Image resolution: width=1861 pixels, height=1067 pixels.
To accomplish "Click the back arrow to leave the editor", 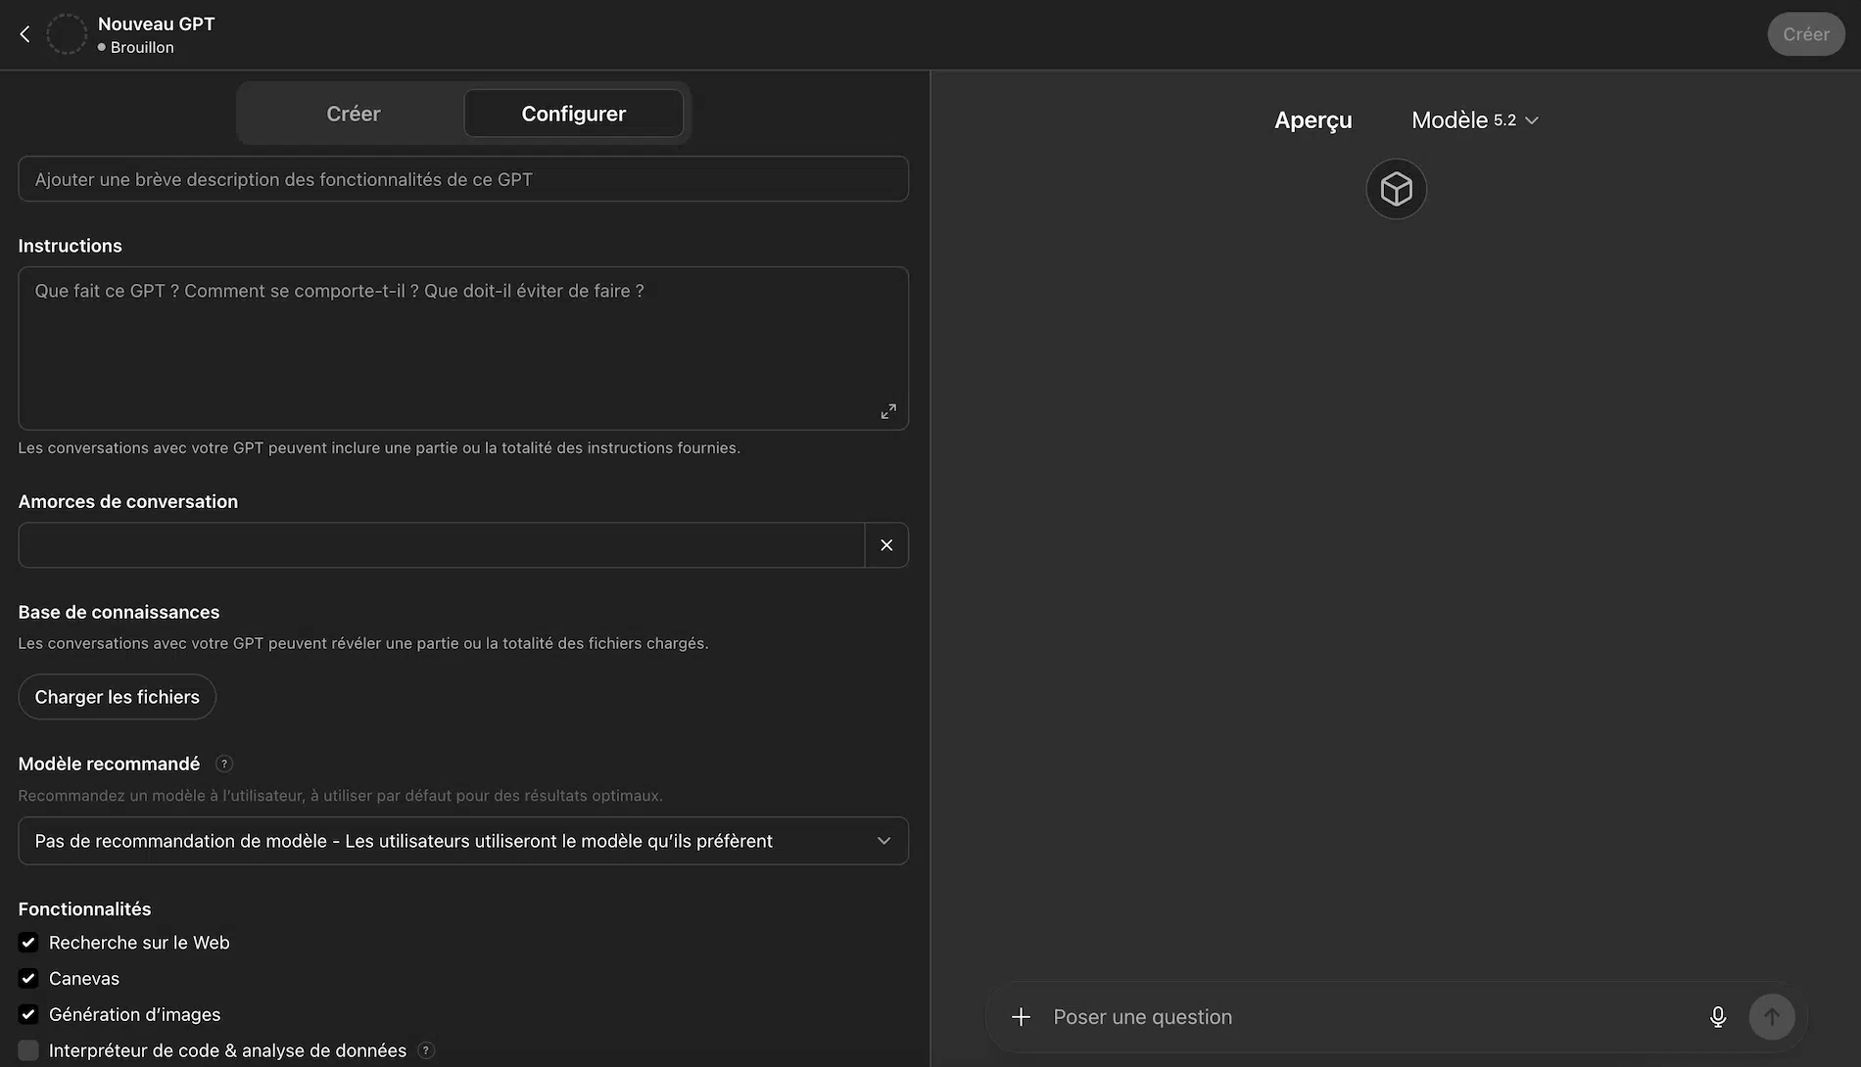I will tap(24, 32).
